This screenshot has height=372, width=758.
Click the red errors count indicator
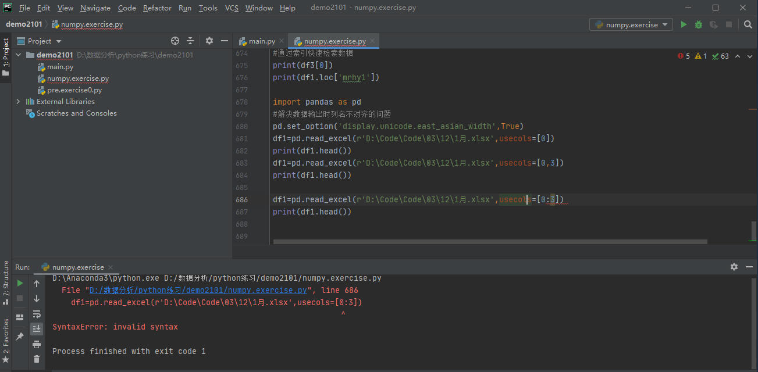point(684,56)
